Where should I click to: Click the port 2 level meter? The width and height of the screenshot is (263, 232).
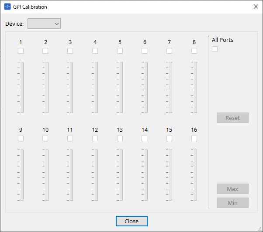tap(45, 87)
